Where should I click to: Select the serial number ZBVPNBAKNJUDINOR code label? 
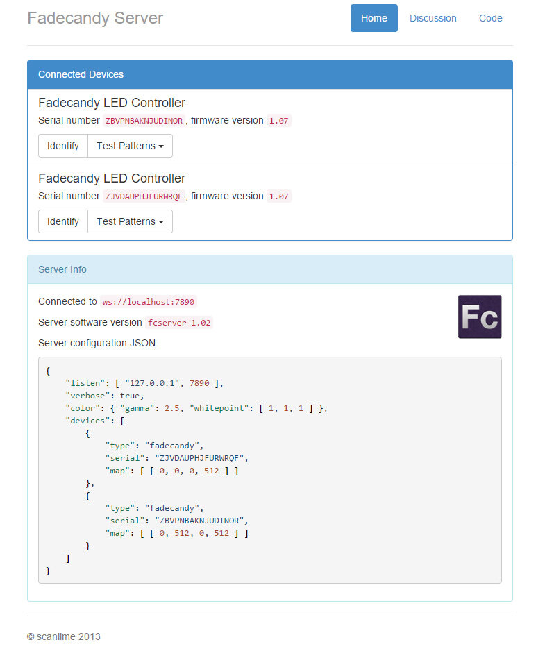tap(144, 121)
